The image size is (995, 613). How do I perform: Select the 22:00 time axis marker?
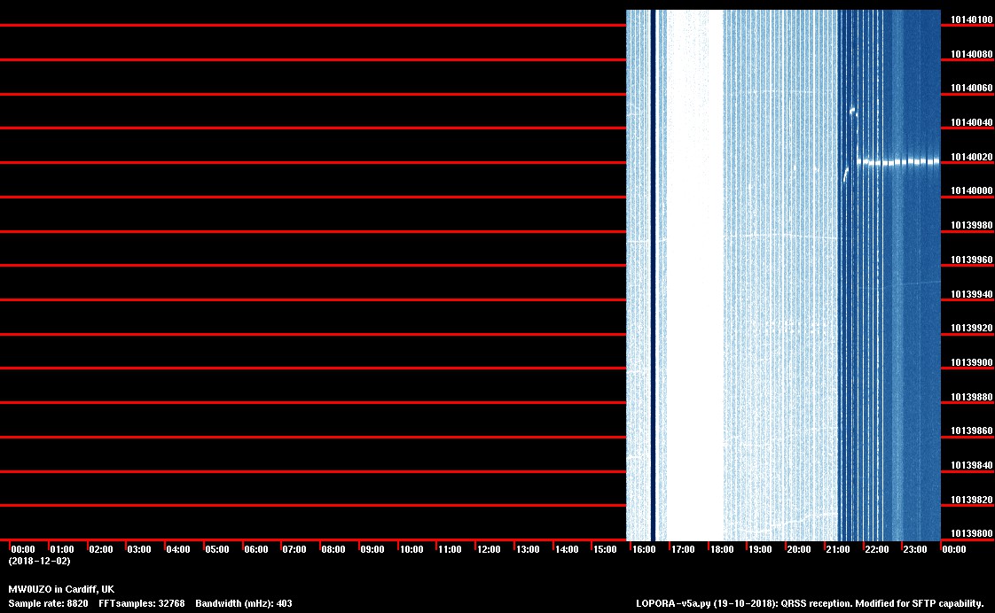tap(876, 550)
